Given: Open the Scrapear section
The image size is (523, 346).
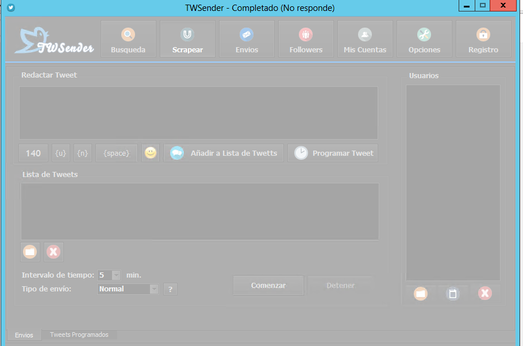Looking at the screenshot, I should pos(187,39).
